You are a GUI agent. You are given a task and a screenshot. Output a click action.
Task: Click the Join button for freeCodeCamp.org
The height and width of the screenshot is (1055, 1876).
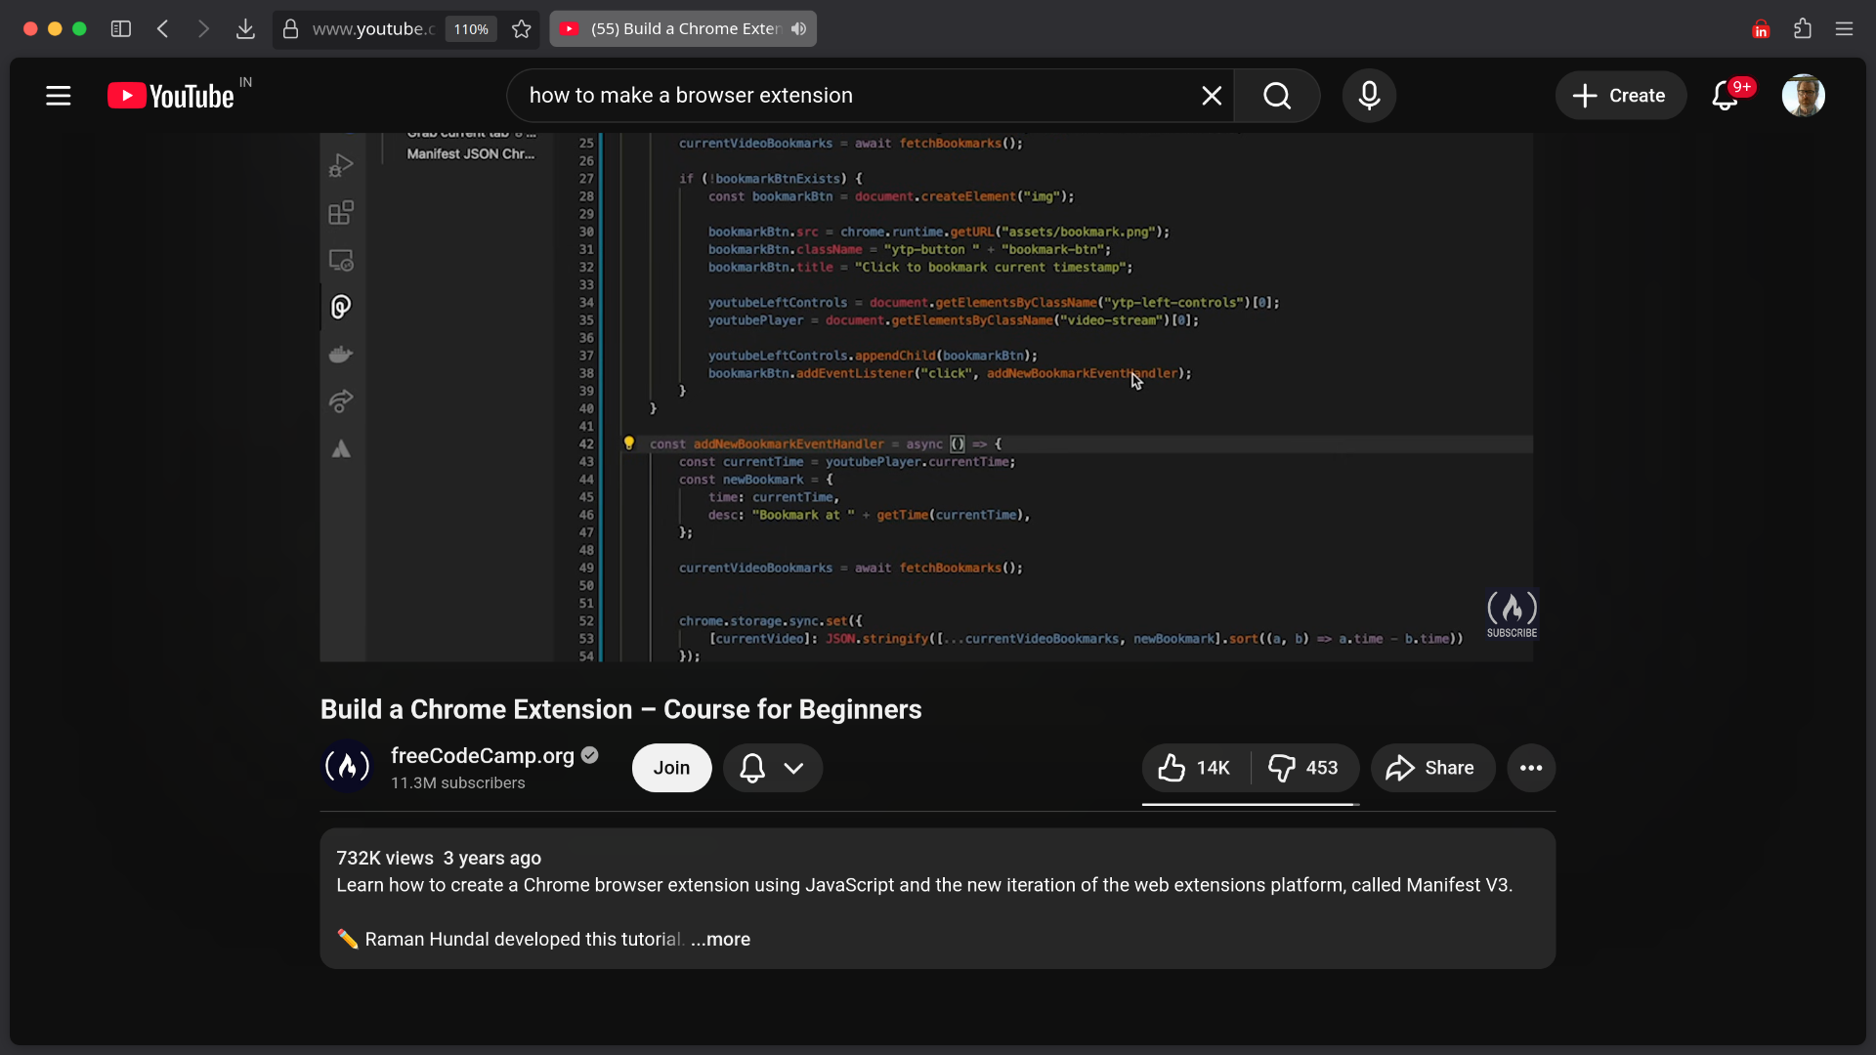pos(671,768)
